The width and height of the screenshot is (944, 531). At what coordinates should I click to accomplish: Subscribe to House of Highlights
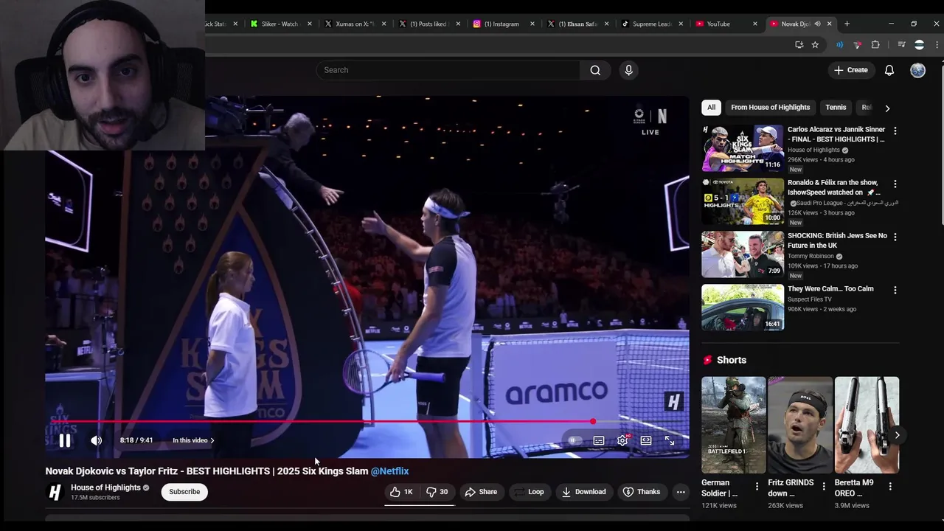click(184, 492)
